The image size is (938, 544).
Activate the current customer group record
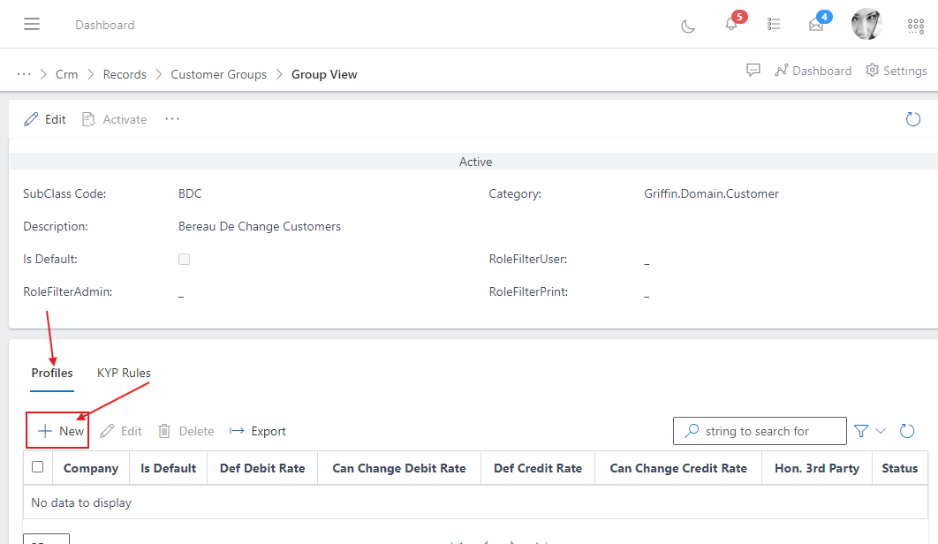point(114,118)
